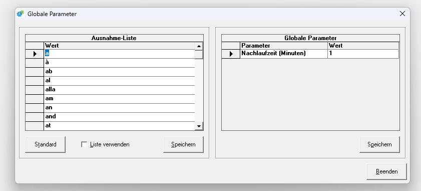Click Speichern under the Ausnahme-Liste
Image resolution: width=421 pixels, height=191 pixels.
tap(183, 144)
